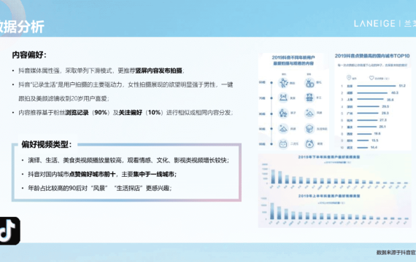Viewport: 416px width, 262px height.
Task: Click the heart likes icon in TOP10 chart
Action: (x=371, y=78)
